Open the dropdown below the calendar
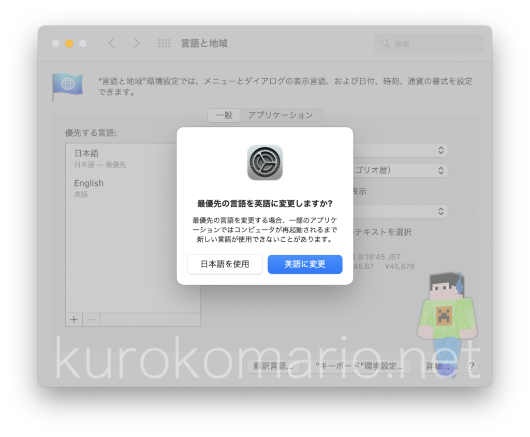Viewport: 530px width, 437px height. click(x=401, y=211)
